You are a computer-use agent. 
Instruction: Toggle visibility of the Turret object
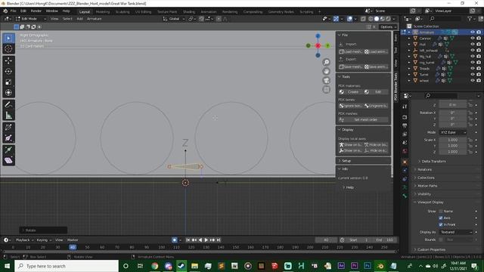(x=473, y=74)
